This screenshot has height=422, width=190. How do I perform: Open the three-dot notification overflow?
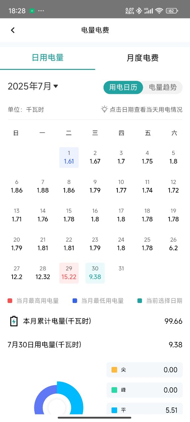pos(41,11)
